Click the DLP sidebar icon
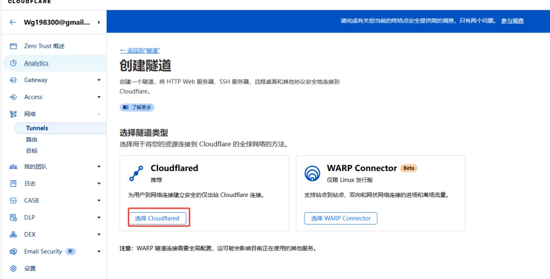Viewport: 550px width, 279px height. pyautogui.click(x=13, y=218)
